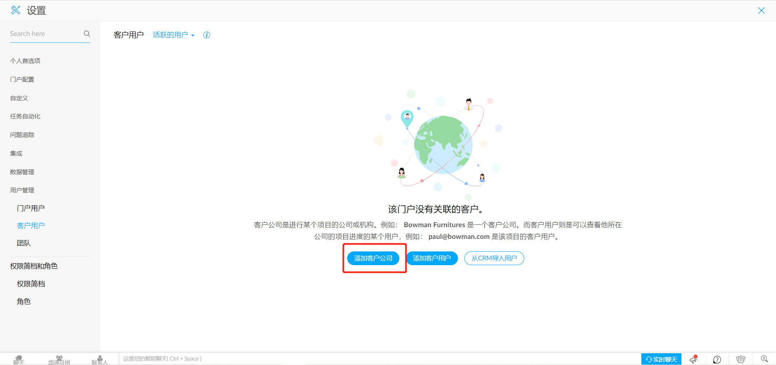This screenshot has height=365, width=776.
Task: Click the bottom-right search zoom icon
Action: (764, 359)
